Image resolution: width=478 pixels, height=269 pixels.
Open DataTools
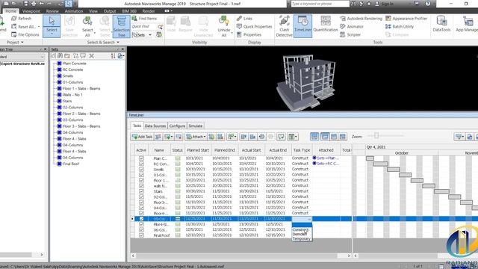[441, 25]
